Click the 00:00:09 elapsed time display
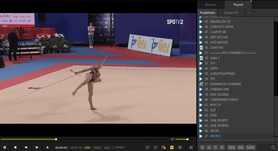 coord(61,147)
